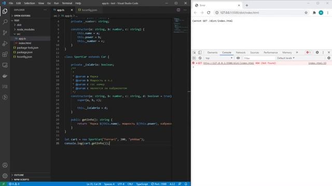This screenshot has width=332, height=186.
Task: Expand the dist folder
Action: (19, 25)
